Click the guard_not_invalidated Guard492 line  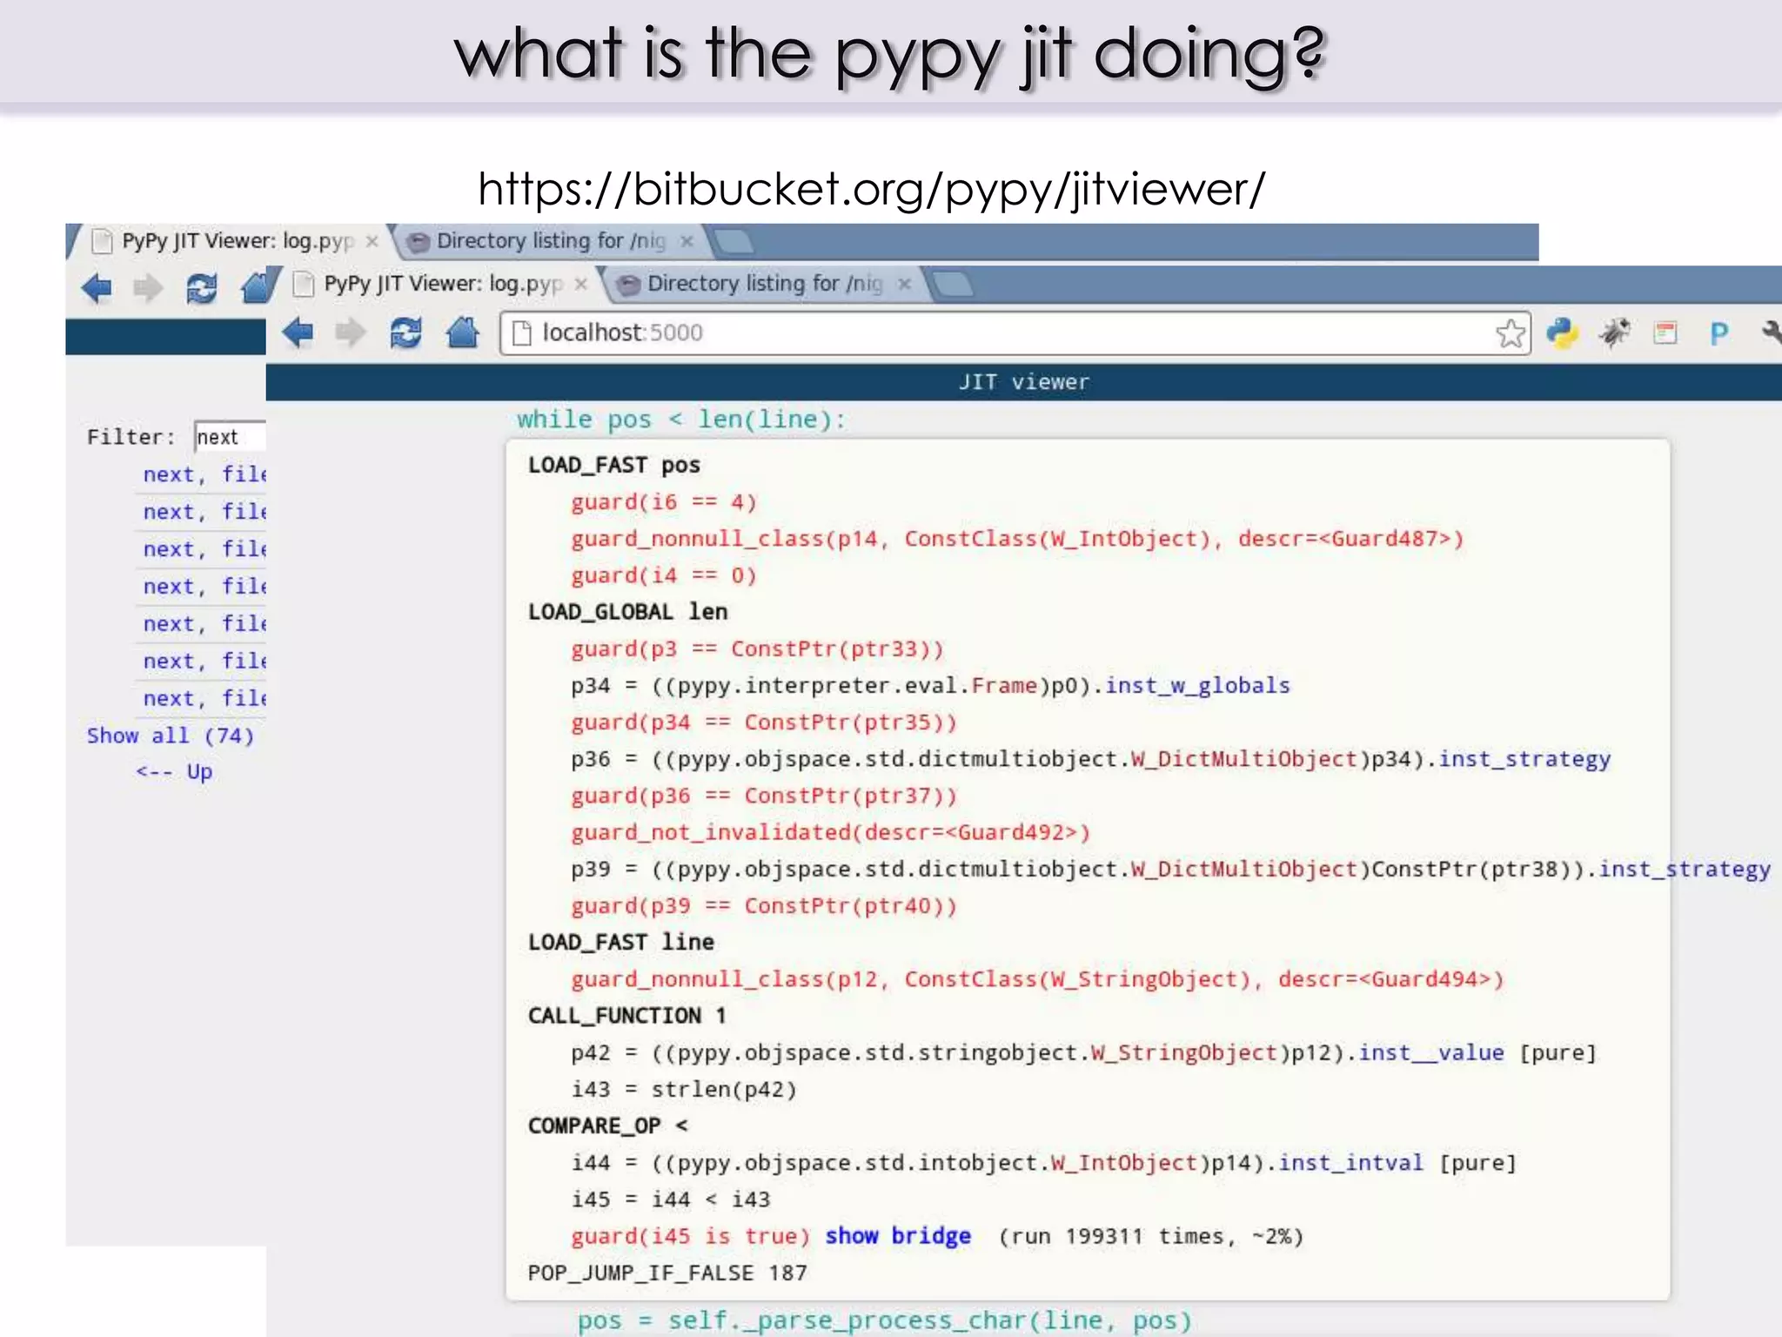(831, 833)
